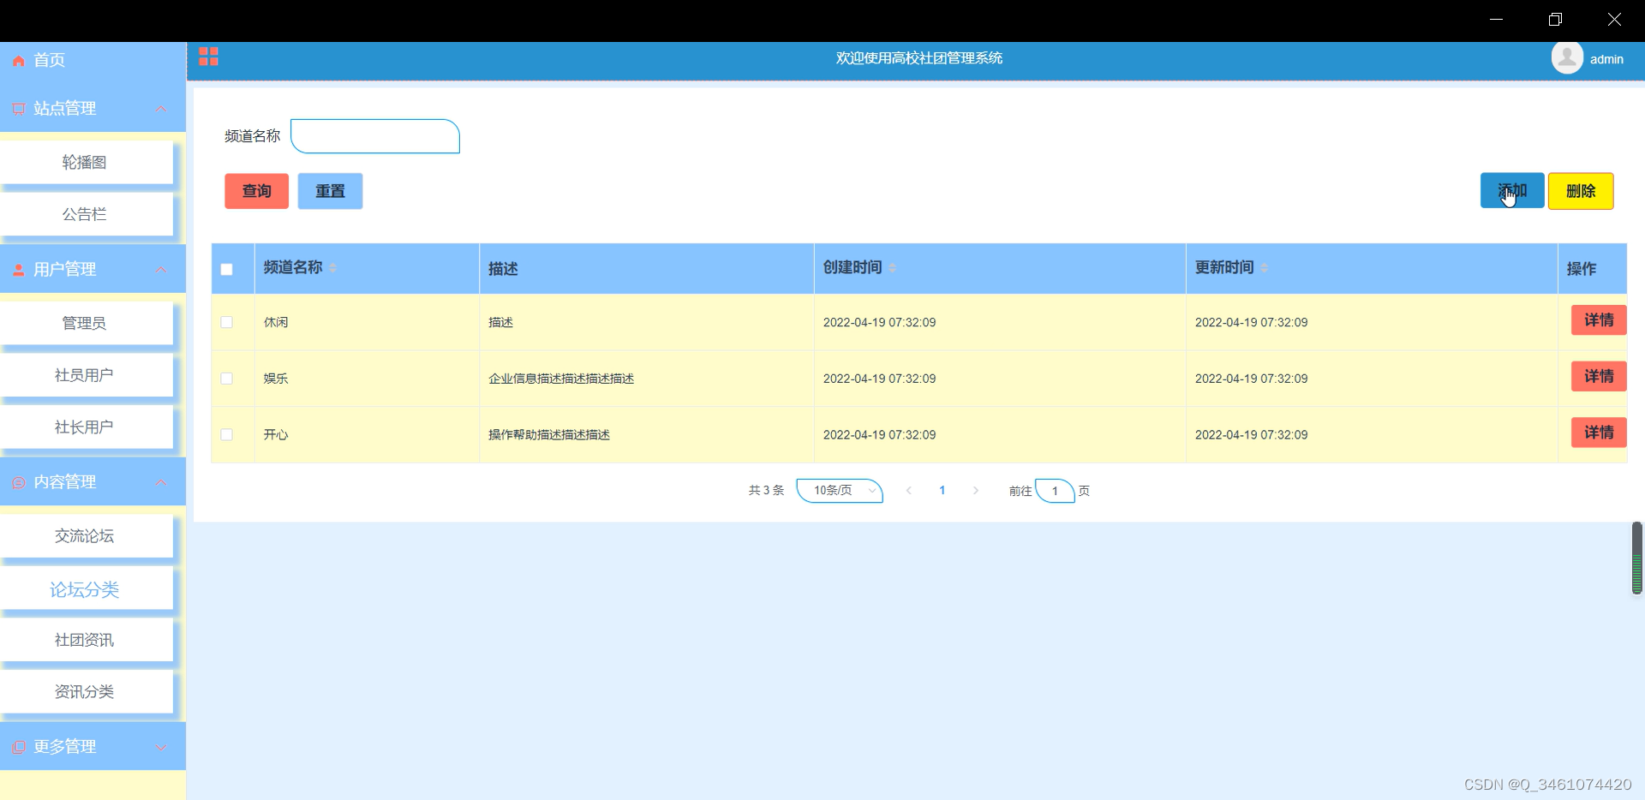Click the home icon beside 首页

19,61
